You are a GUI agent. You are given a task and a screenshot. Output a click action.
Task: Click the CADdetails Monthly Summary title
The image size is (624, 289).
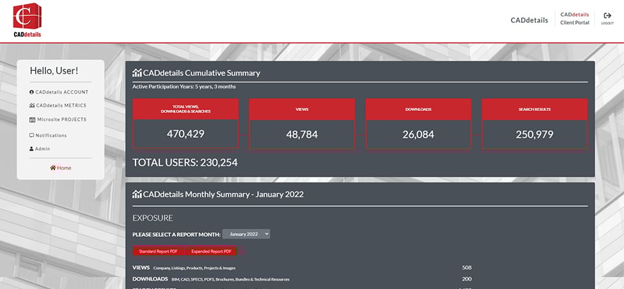pyautogui.click(x=223, y=195)
